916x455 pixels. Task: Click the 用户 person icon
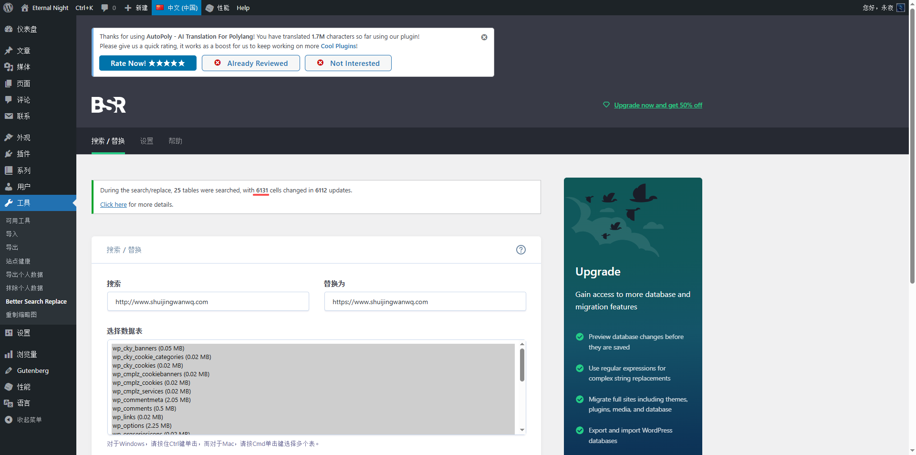pos(9,187)
